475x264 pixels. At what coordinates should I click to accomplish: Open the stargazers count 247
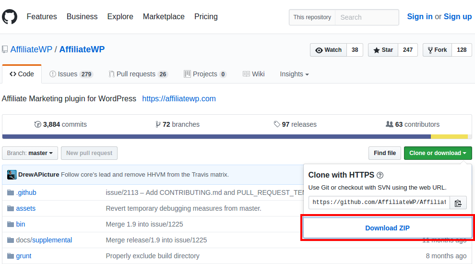click(408, 50)
